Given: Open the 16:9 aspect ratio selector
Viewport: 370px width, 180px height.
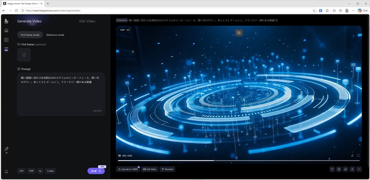Looking at the screenshot, I should pyautogui.click(x=21, y=171).
